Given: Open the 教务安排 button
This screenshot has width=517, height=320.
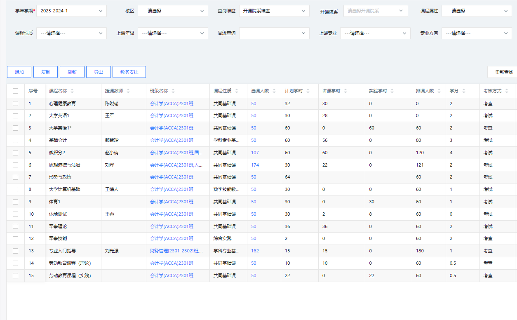Looking at the screenshot, I should pos(129,72).
